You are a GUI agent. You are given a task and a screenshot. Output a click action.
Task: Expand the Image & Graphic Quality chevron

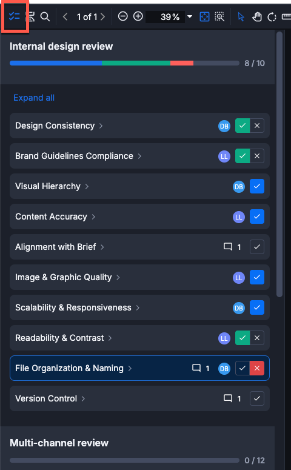(118, 277)
